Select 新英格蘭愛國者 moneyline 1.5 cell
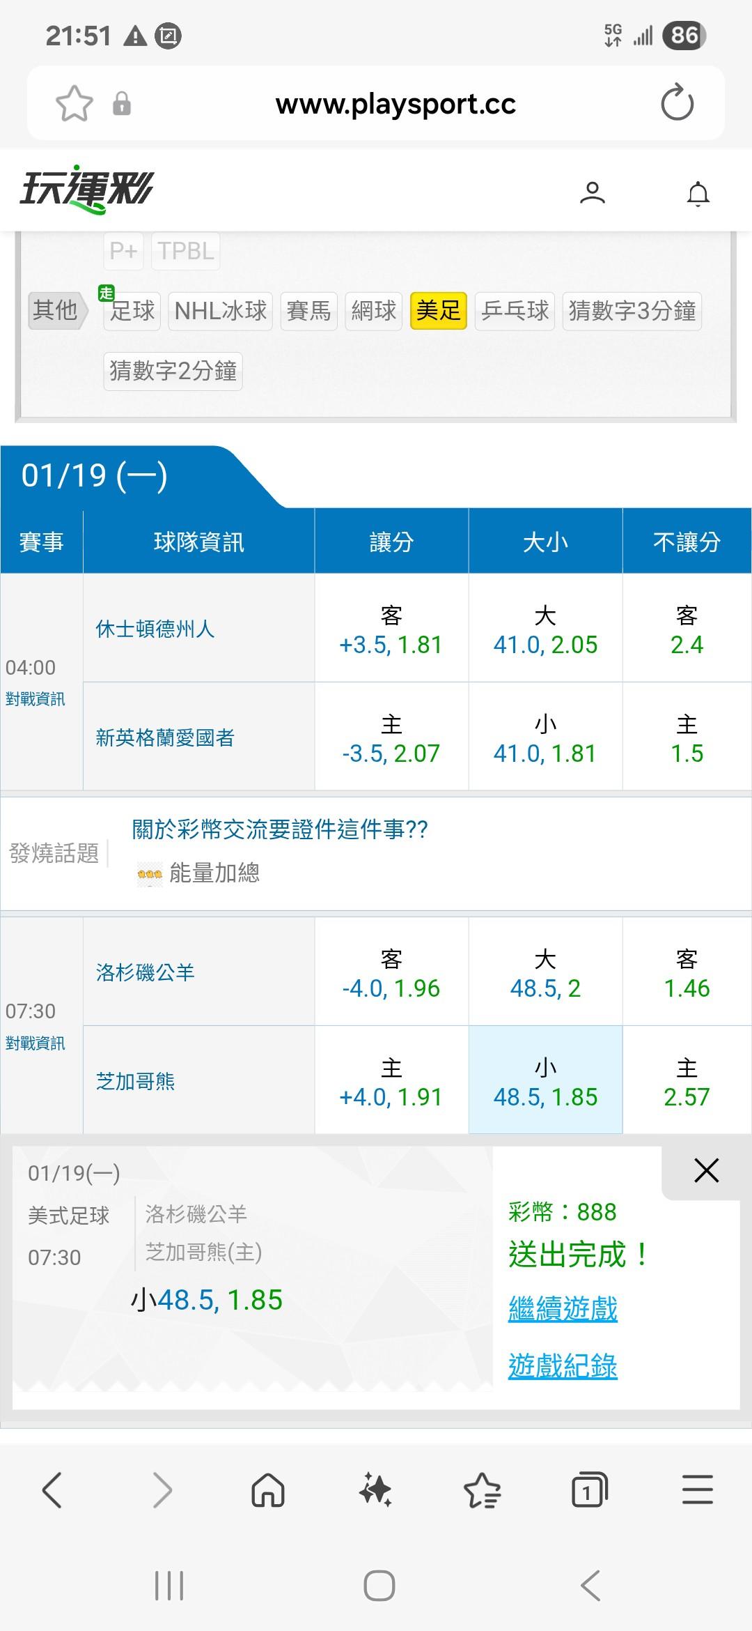The image size is (752, 1631). click(x=687, y=737)
